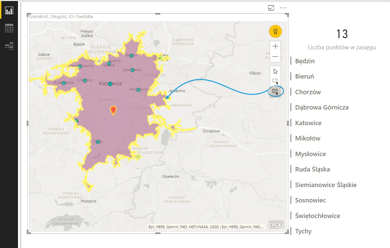Choose Tychy from the list

[303, 231]
